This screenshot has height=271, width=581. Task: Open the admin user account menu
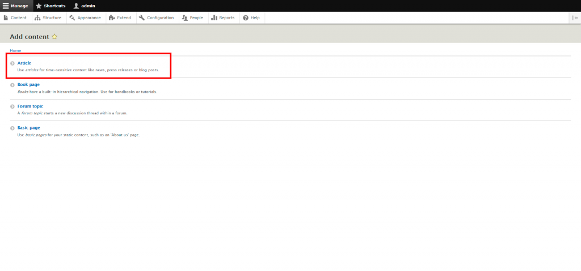coord(83,6)
